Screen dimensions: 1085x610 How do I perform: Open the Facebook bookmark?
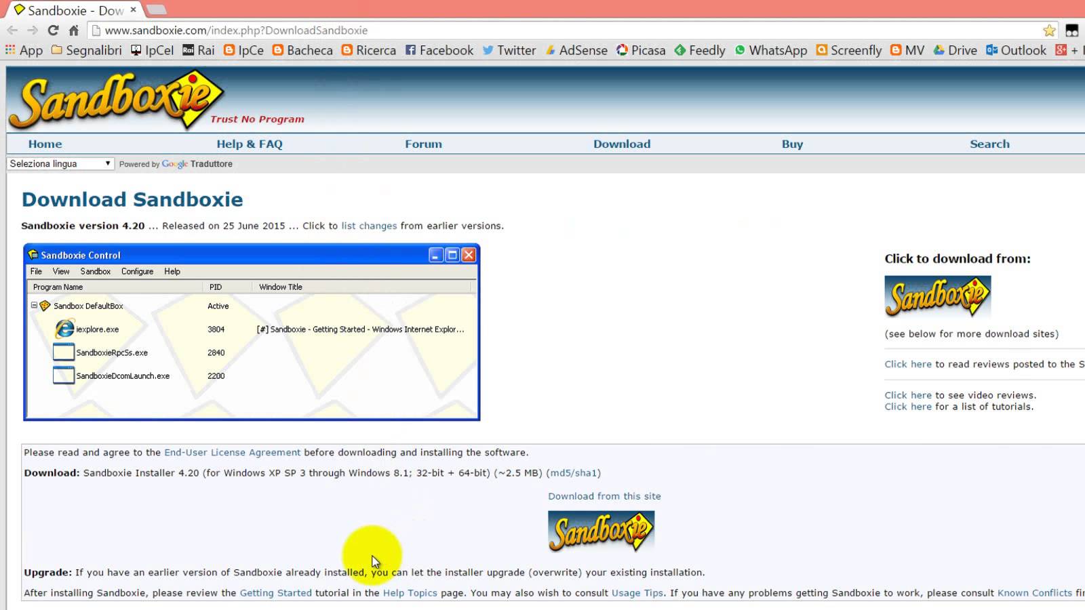(x=439, y=50)
